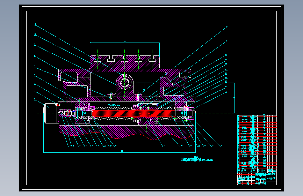Select part callout number 8
Viewport: 303px width, 196px height.
point(35,34)
